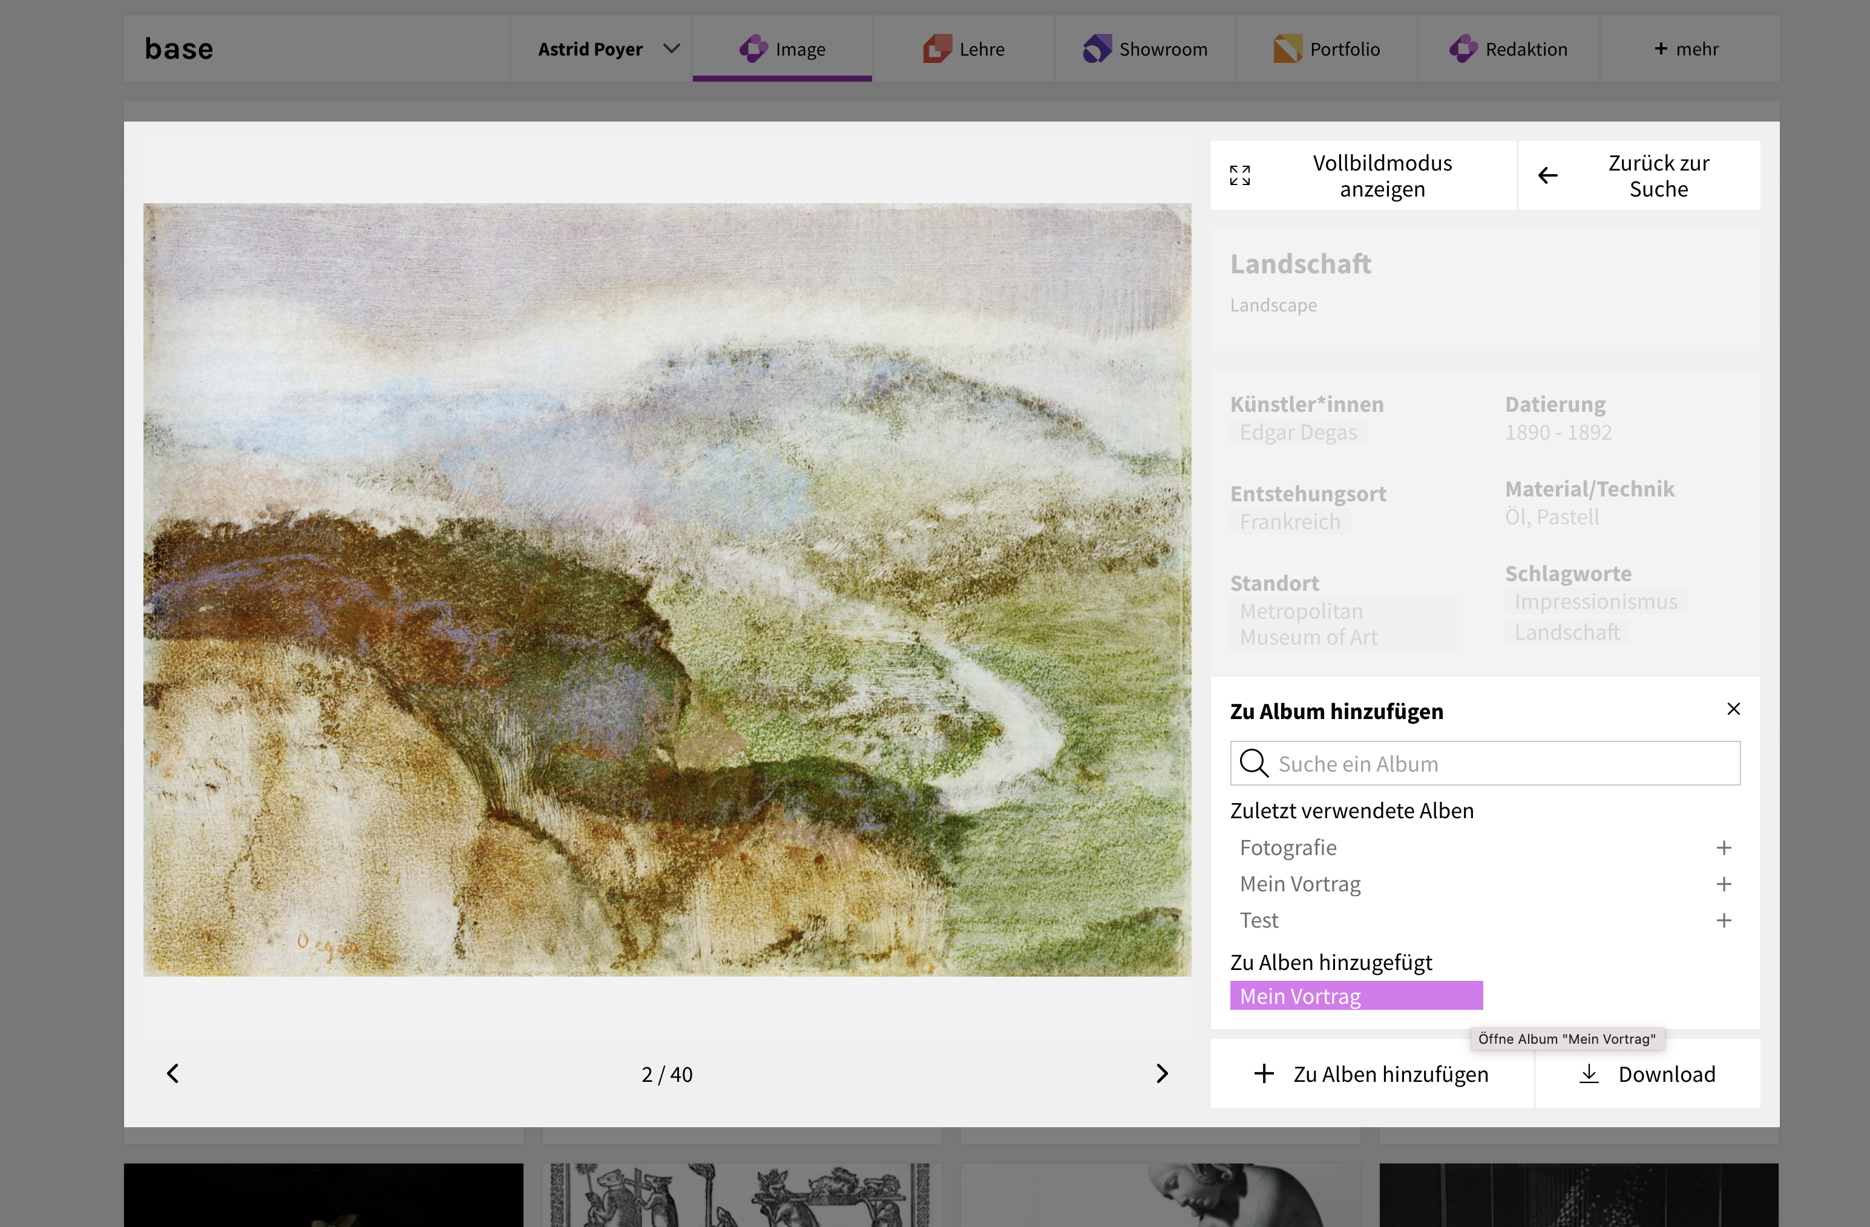Select 'Test' album in recent list
This screenshot has width=1870, height=1227.
[x=1259, y=920]
